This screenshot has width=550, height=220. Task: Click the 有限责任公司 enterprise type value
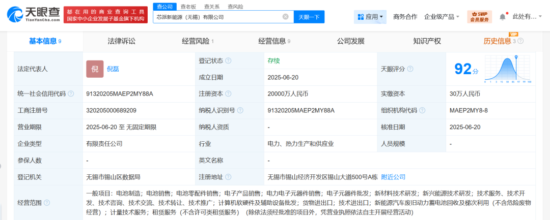tap(104, 144)
